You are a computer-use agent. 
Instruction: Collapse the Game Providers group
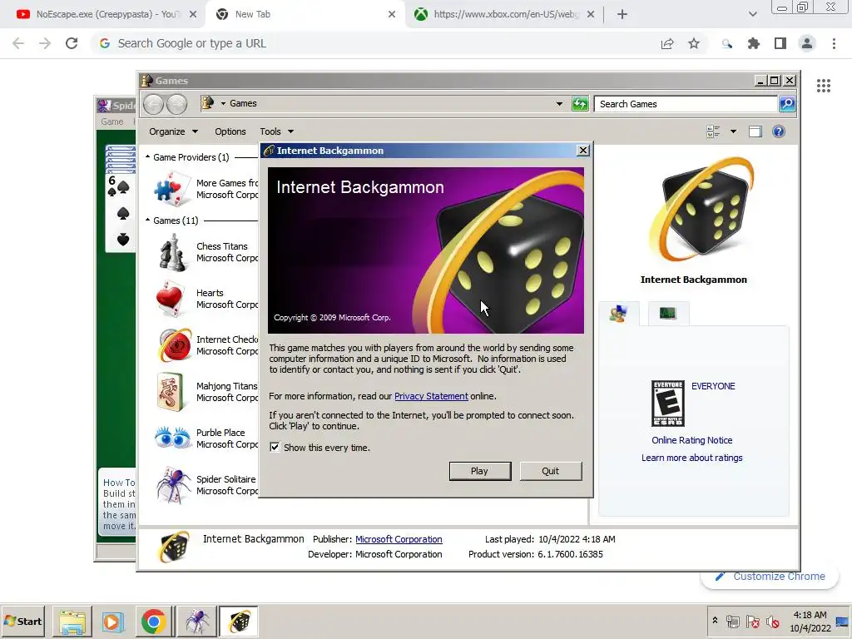pos(148,157)
